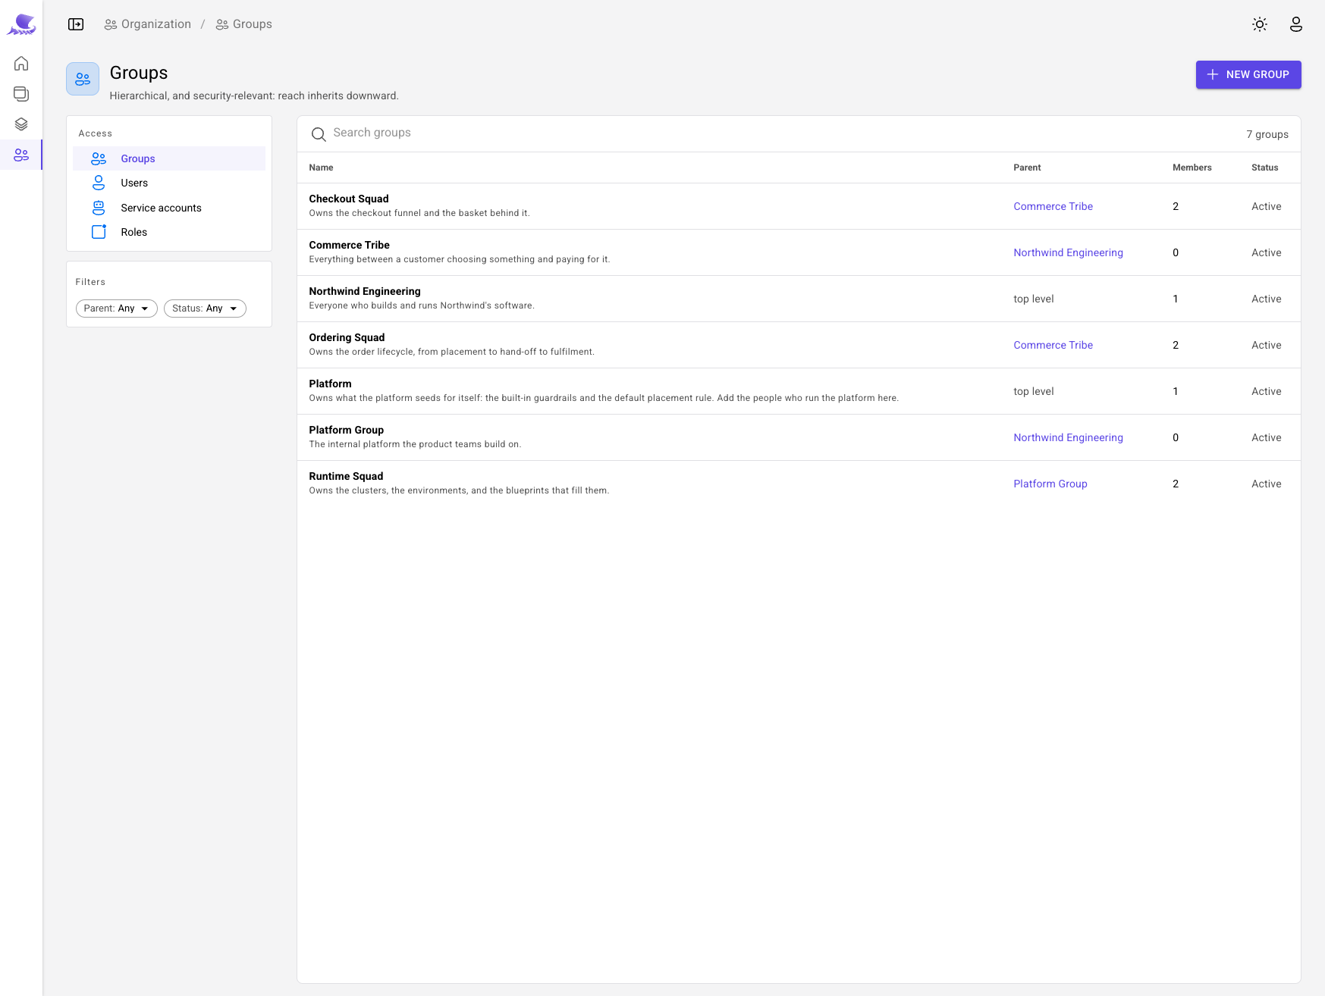The image size is (1325, 996).
Task: Select Service accounts in Access menu
Action: [x=169, y=208]
